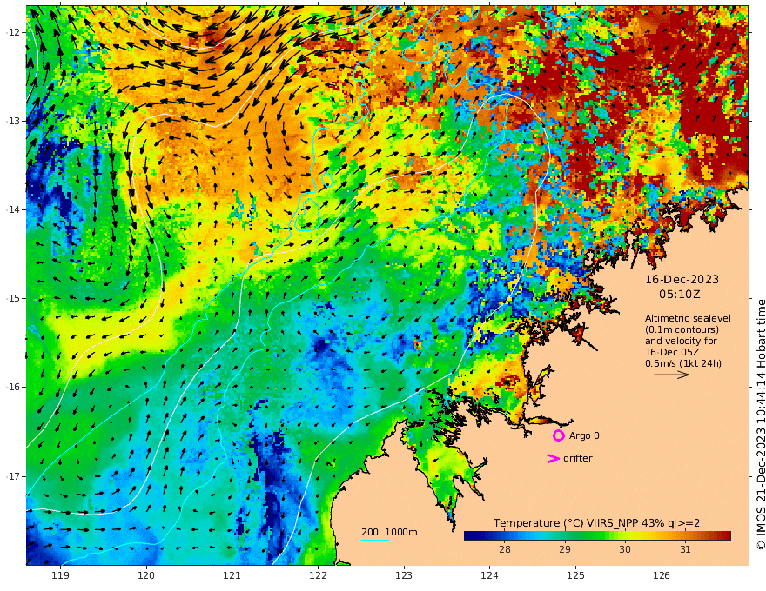Click the latitude axis label -12
The image size is (766, 591).
coord(13,32)
